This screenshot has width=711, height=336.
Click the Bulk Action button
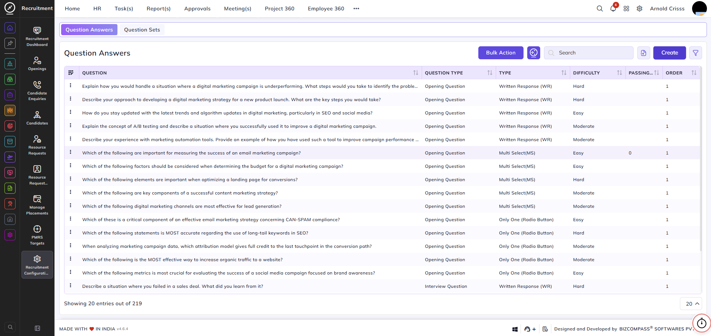click(x=501, y=53)
